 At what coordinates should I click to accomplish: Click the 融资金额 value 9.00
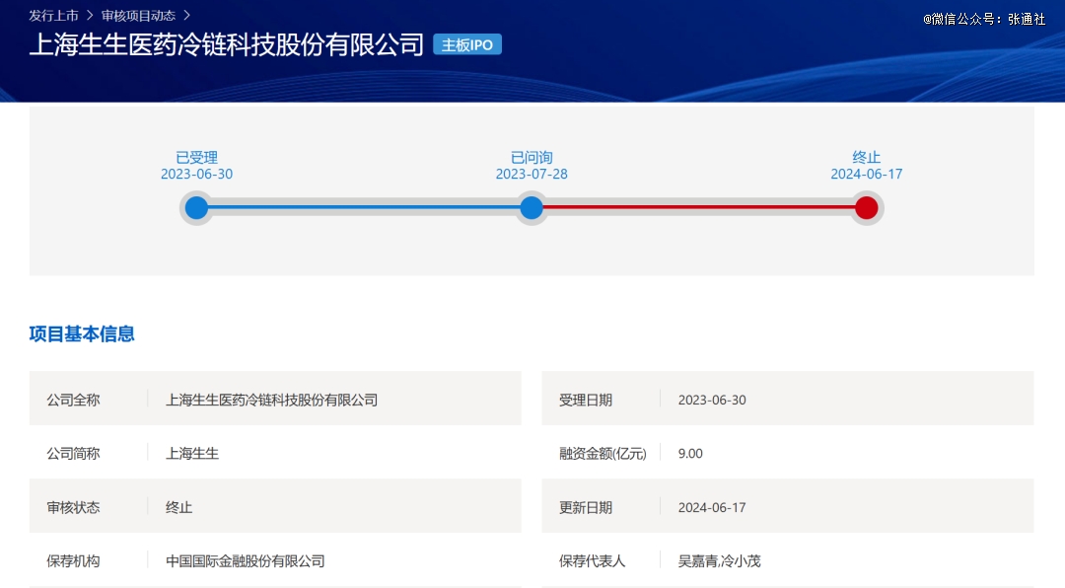[690, 453]
